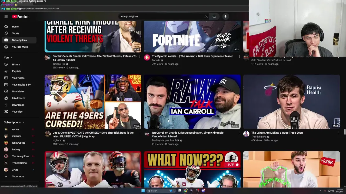Image resolution: width=346 pixels, height=194 pixels.
Task: Click Bradley Martyn's Raw Talk channel name
Action: [165, 140]
